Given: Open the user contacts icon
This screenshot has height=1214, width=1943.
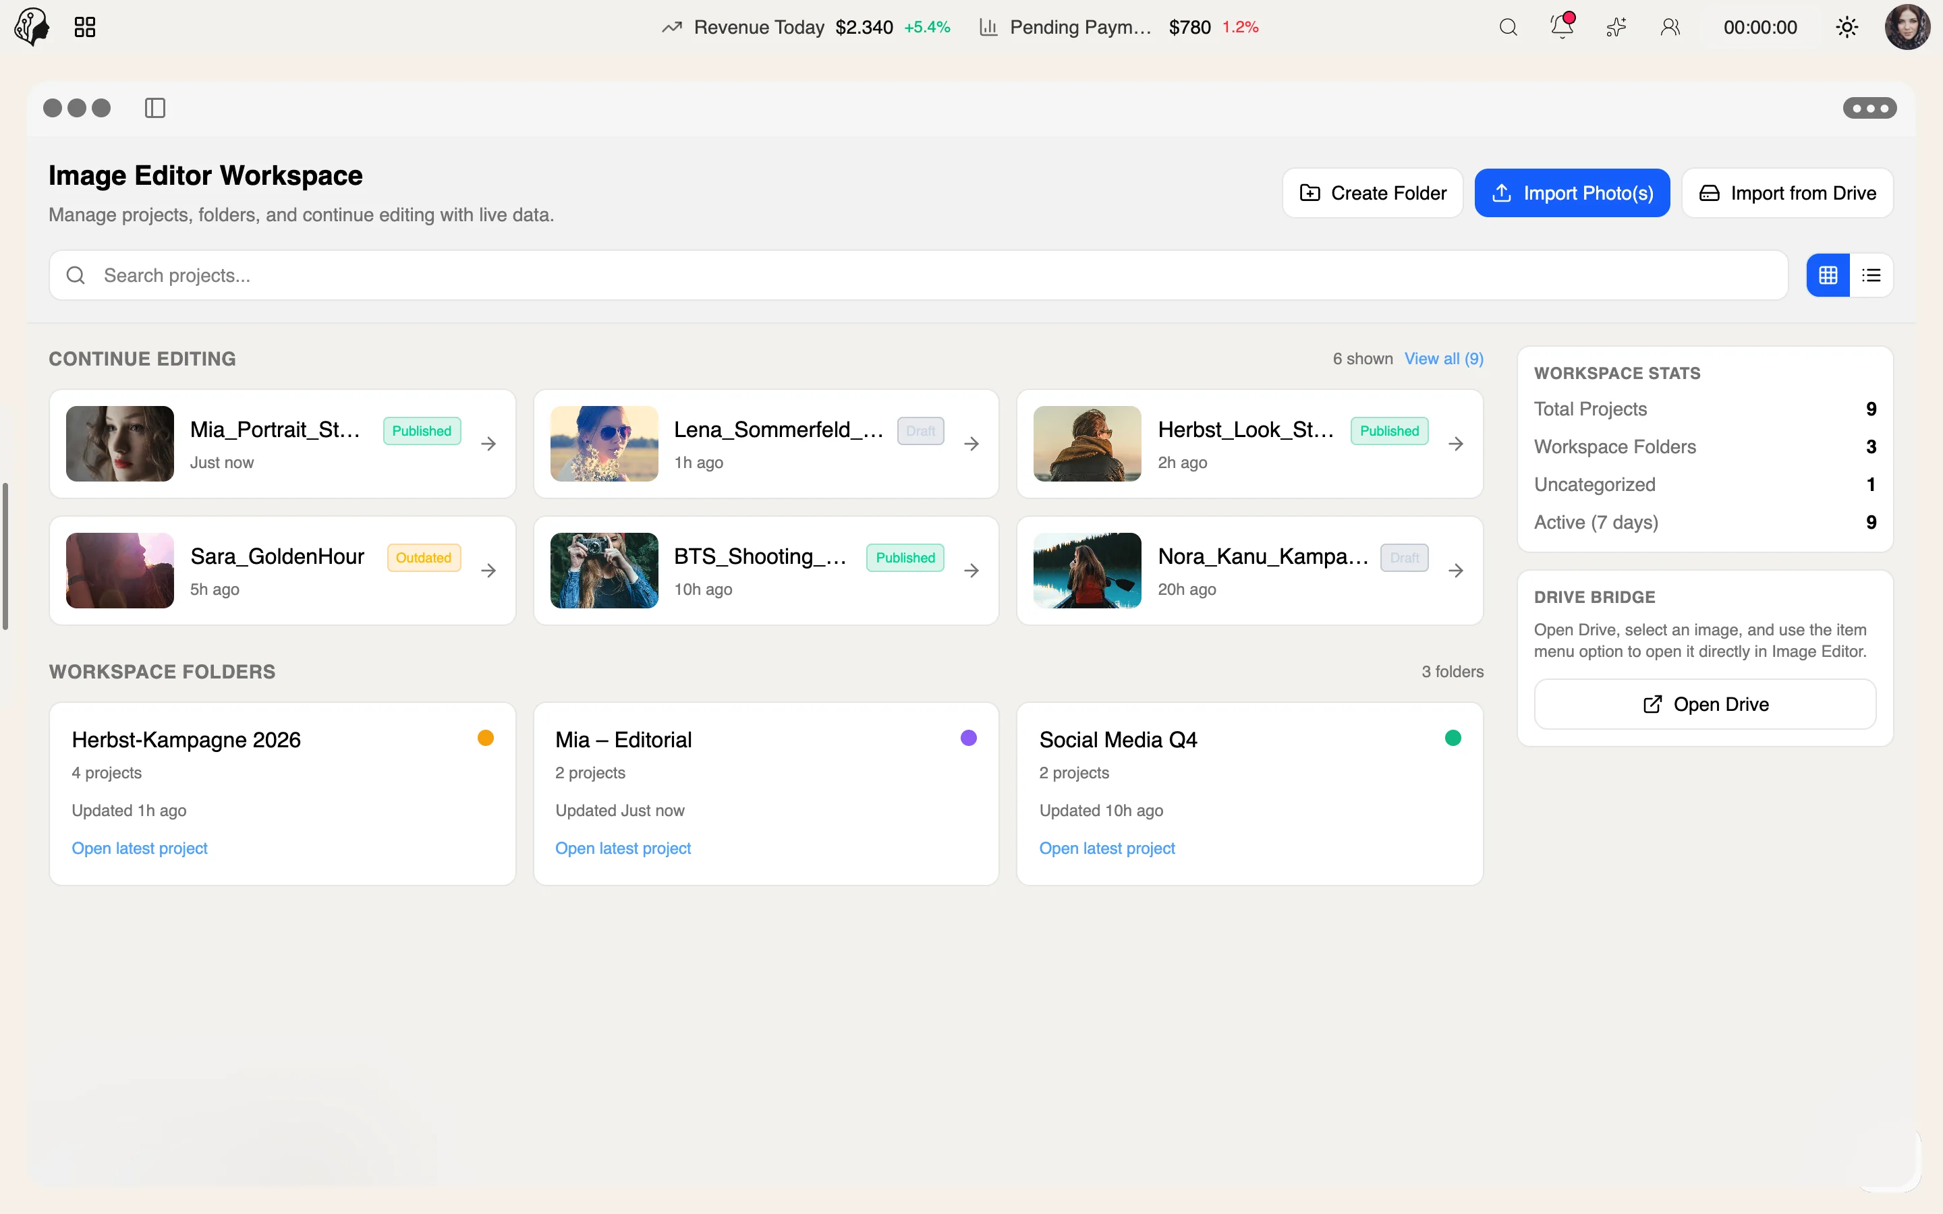Looking at the screenshot, I should [x=1670, y=27].
